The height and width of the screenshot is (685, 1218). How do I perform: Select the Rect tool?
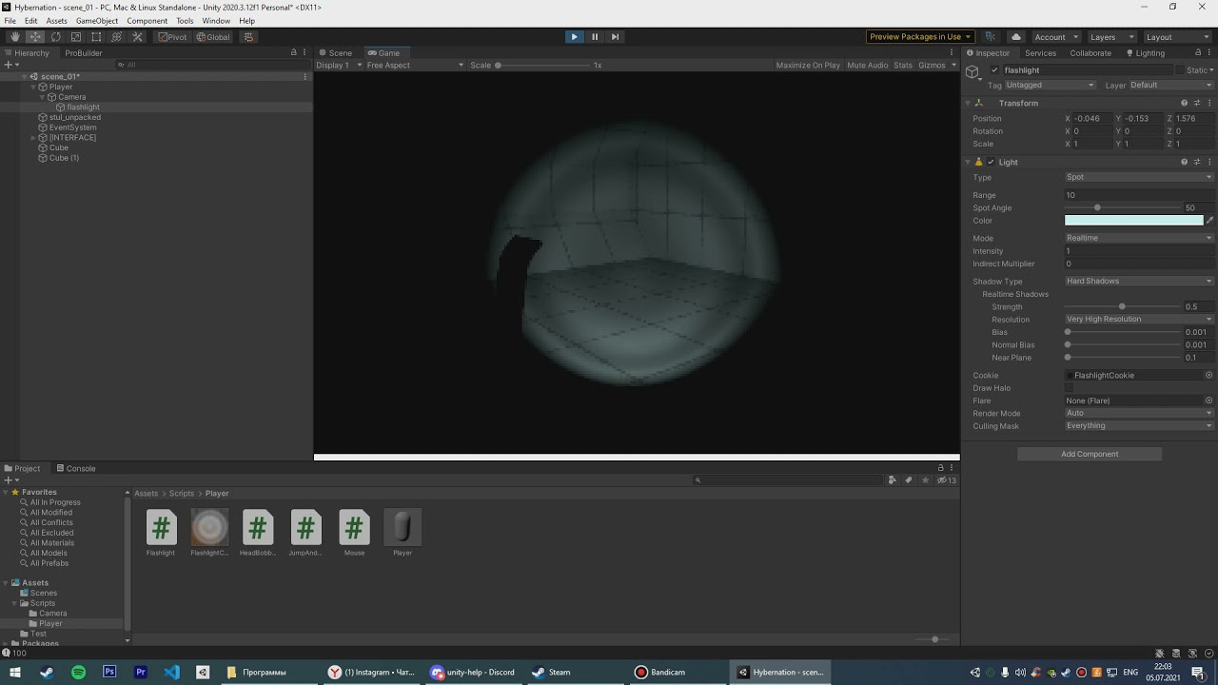click(96, 36)
